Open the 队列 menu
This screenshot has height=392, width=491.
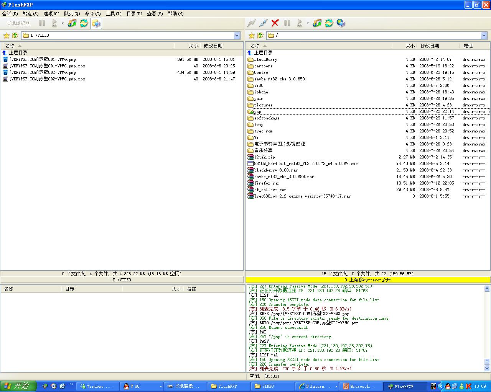[72, 13]
